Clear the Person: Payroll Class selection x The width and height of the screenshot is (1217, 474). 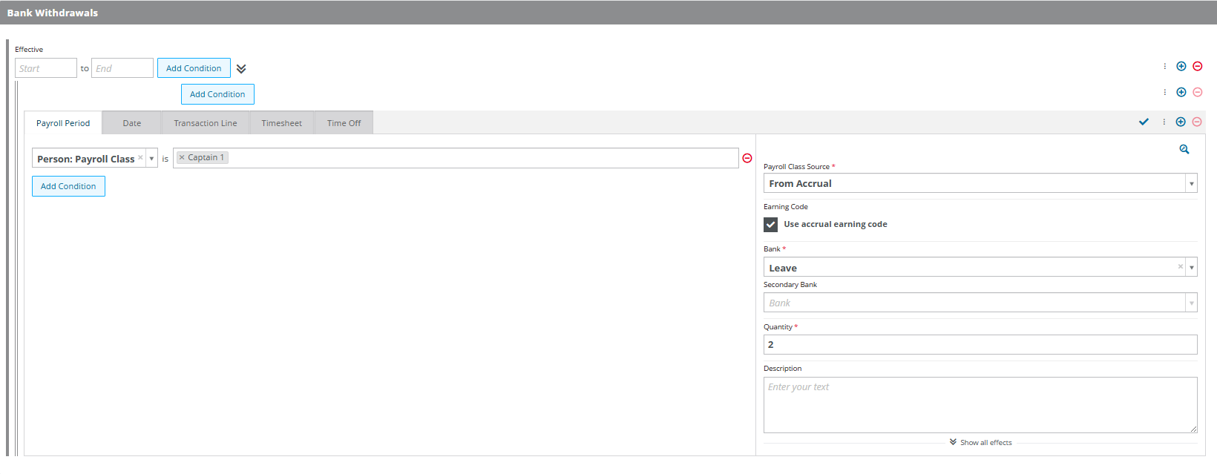pos(140,158)
